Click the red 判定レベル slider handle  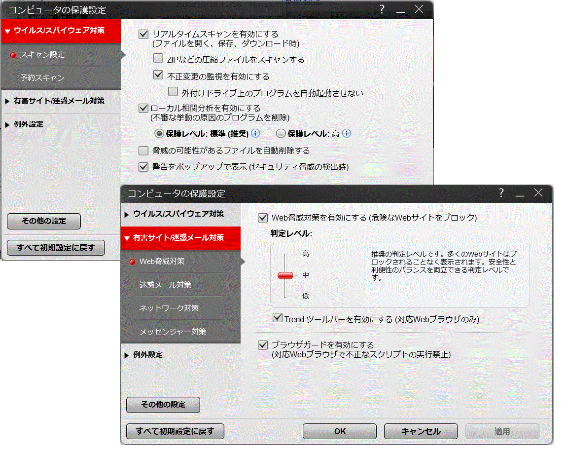coord(285,275)
